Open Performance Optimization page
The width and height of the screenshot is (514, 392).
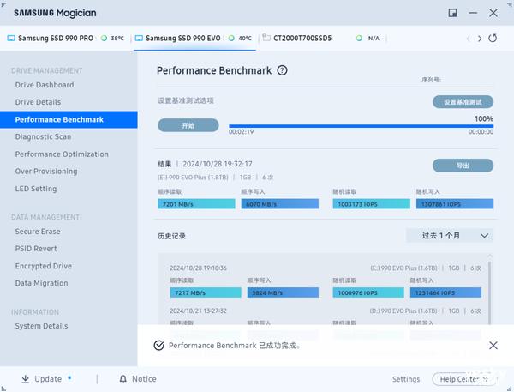pos(62,154)
